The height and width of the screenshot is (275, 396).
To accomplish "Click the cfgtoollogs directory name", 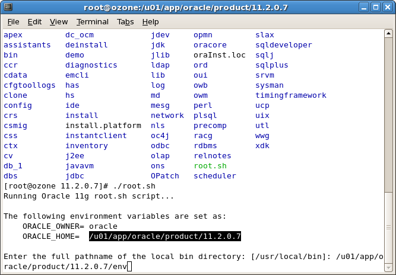I will point(30,85).
